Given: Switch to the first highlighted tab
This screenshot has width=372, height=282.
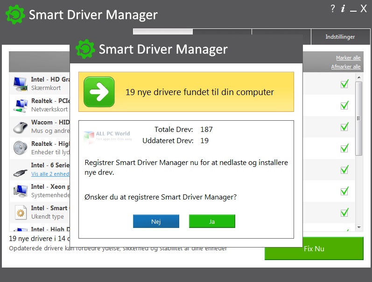Looking at the screenshot, I should click(x=163, y=32).
